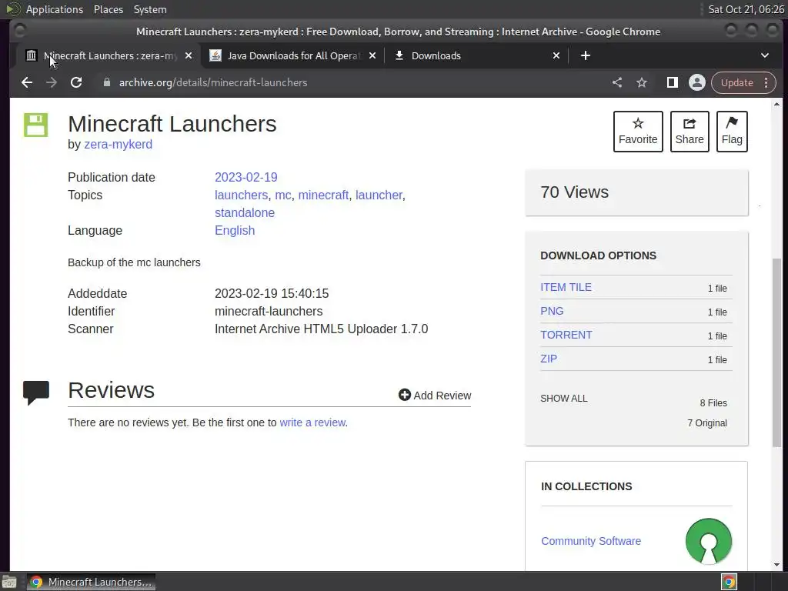The width and height of the screenshot is (788, 591).
Task: Select the Minecraft Launchers tab
Action: [108, 55]
